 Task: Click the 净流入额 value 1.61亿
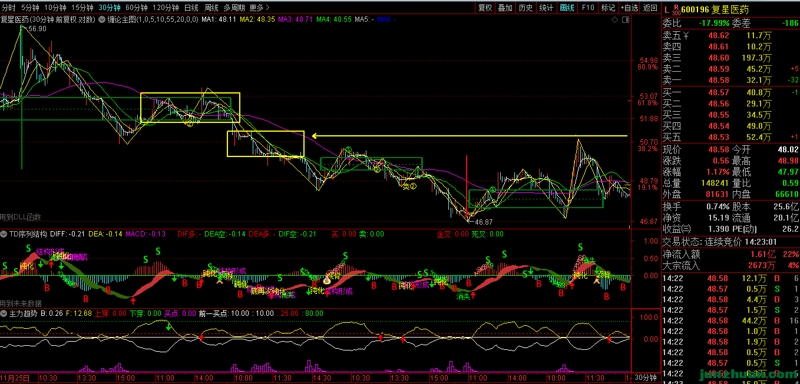[763, 254]
